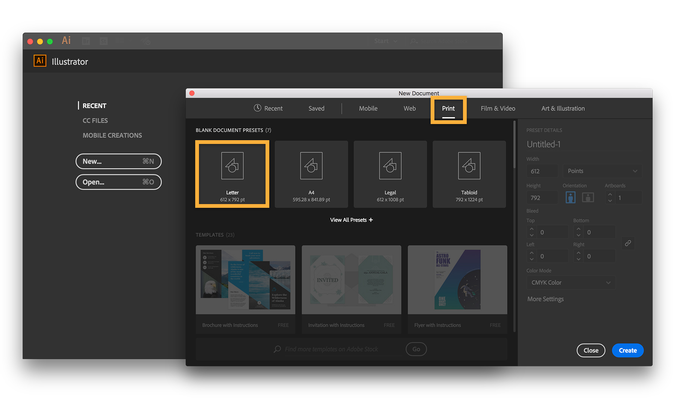The image size is (677, 404).
Task: Click the New... button
Action: click(118, 161)
